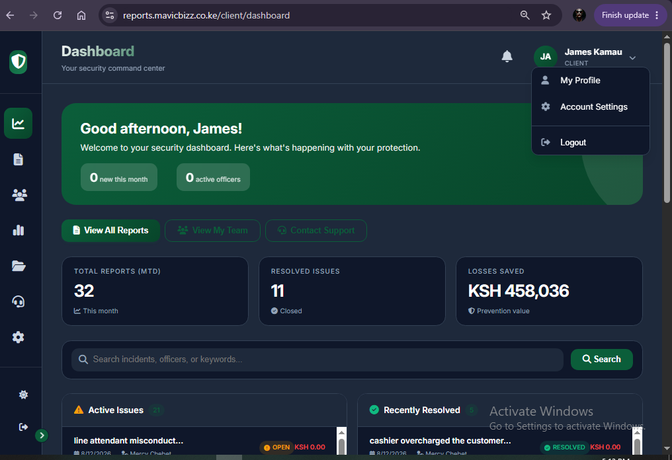Open the headset support sidebar icon
This screenshot has height=460, width=672.
coord(18,301)
